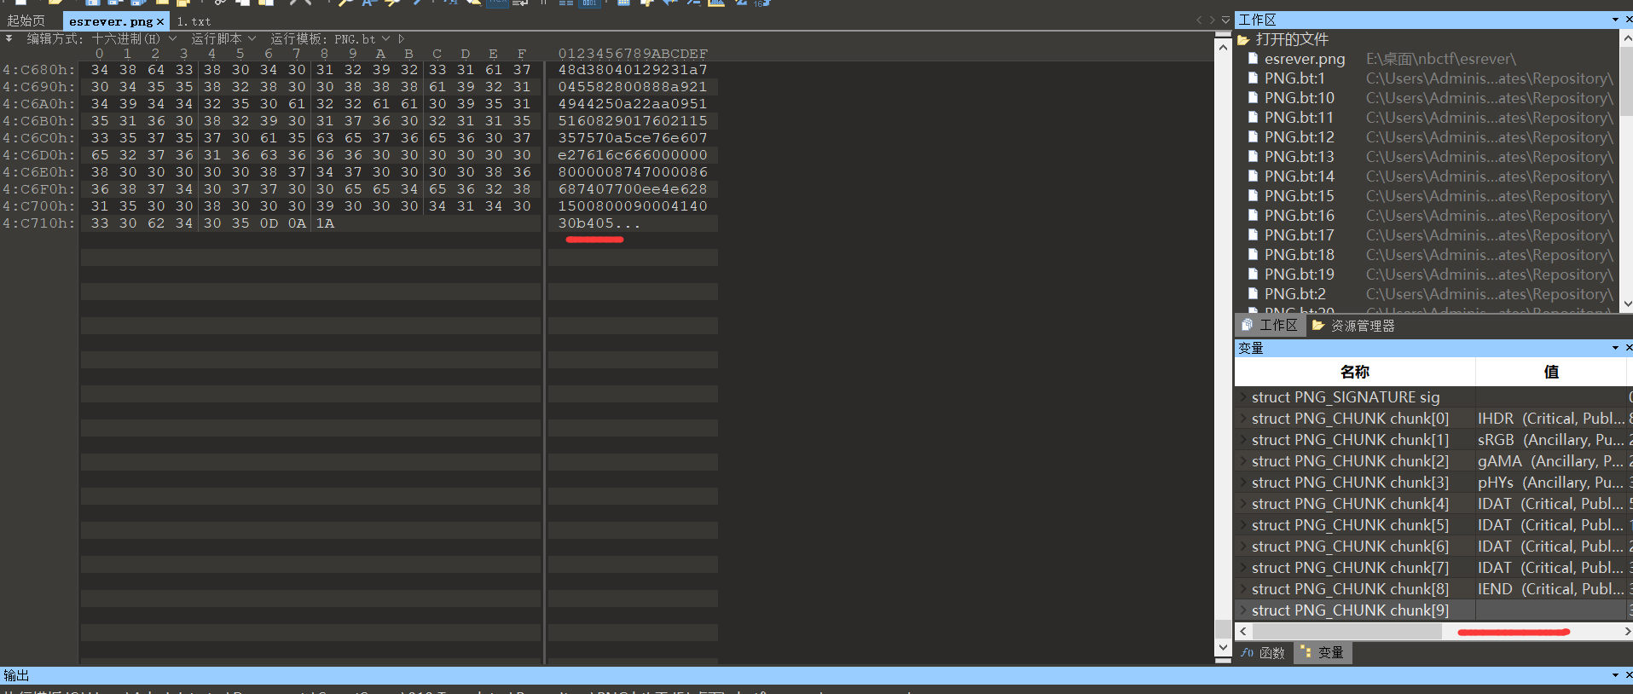Expand struct PNG_SIGNATURE sig
The height and width of the screenshot is (694, 1633).
(x=1243, y=397)
